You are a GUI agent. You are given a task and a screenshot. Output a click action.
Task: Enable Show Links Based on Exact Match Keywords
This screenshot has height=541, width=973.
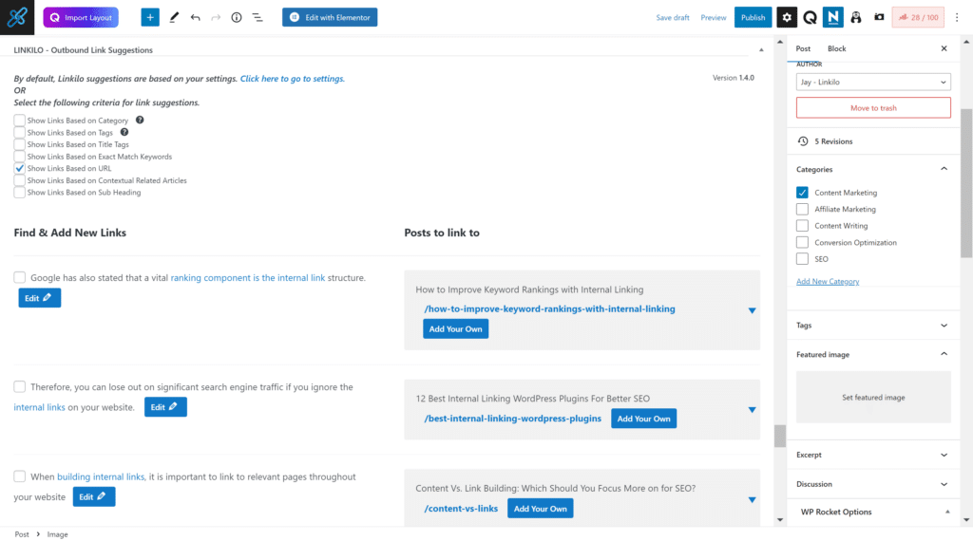pyautogui.click(x=19, y=157)
